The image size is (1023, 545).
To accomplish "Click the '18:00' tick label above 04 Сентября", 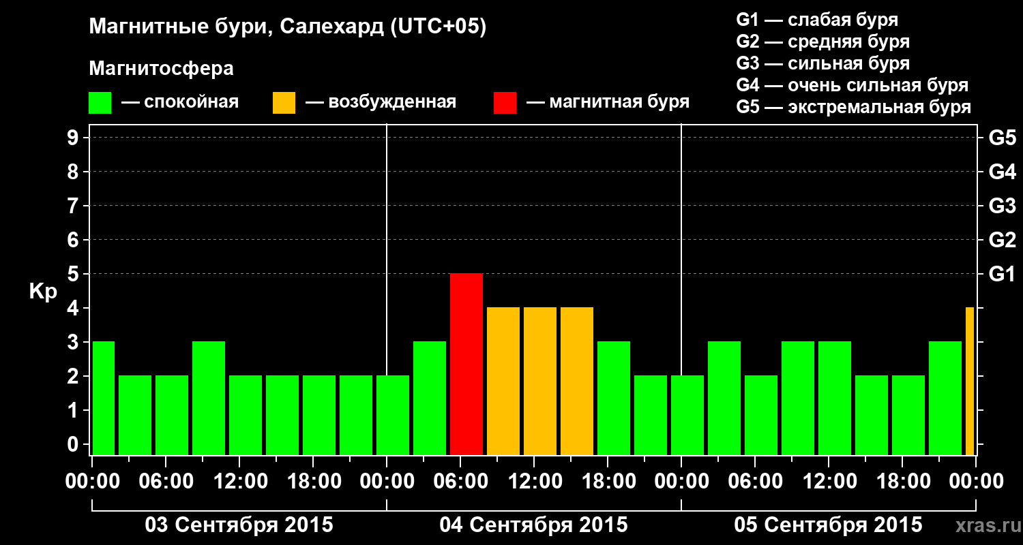I will point(608,481).
